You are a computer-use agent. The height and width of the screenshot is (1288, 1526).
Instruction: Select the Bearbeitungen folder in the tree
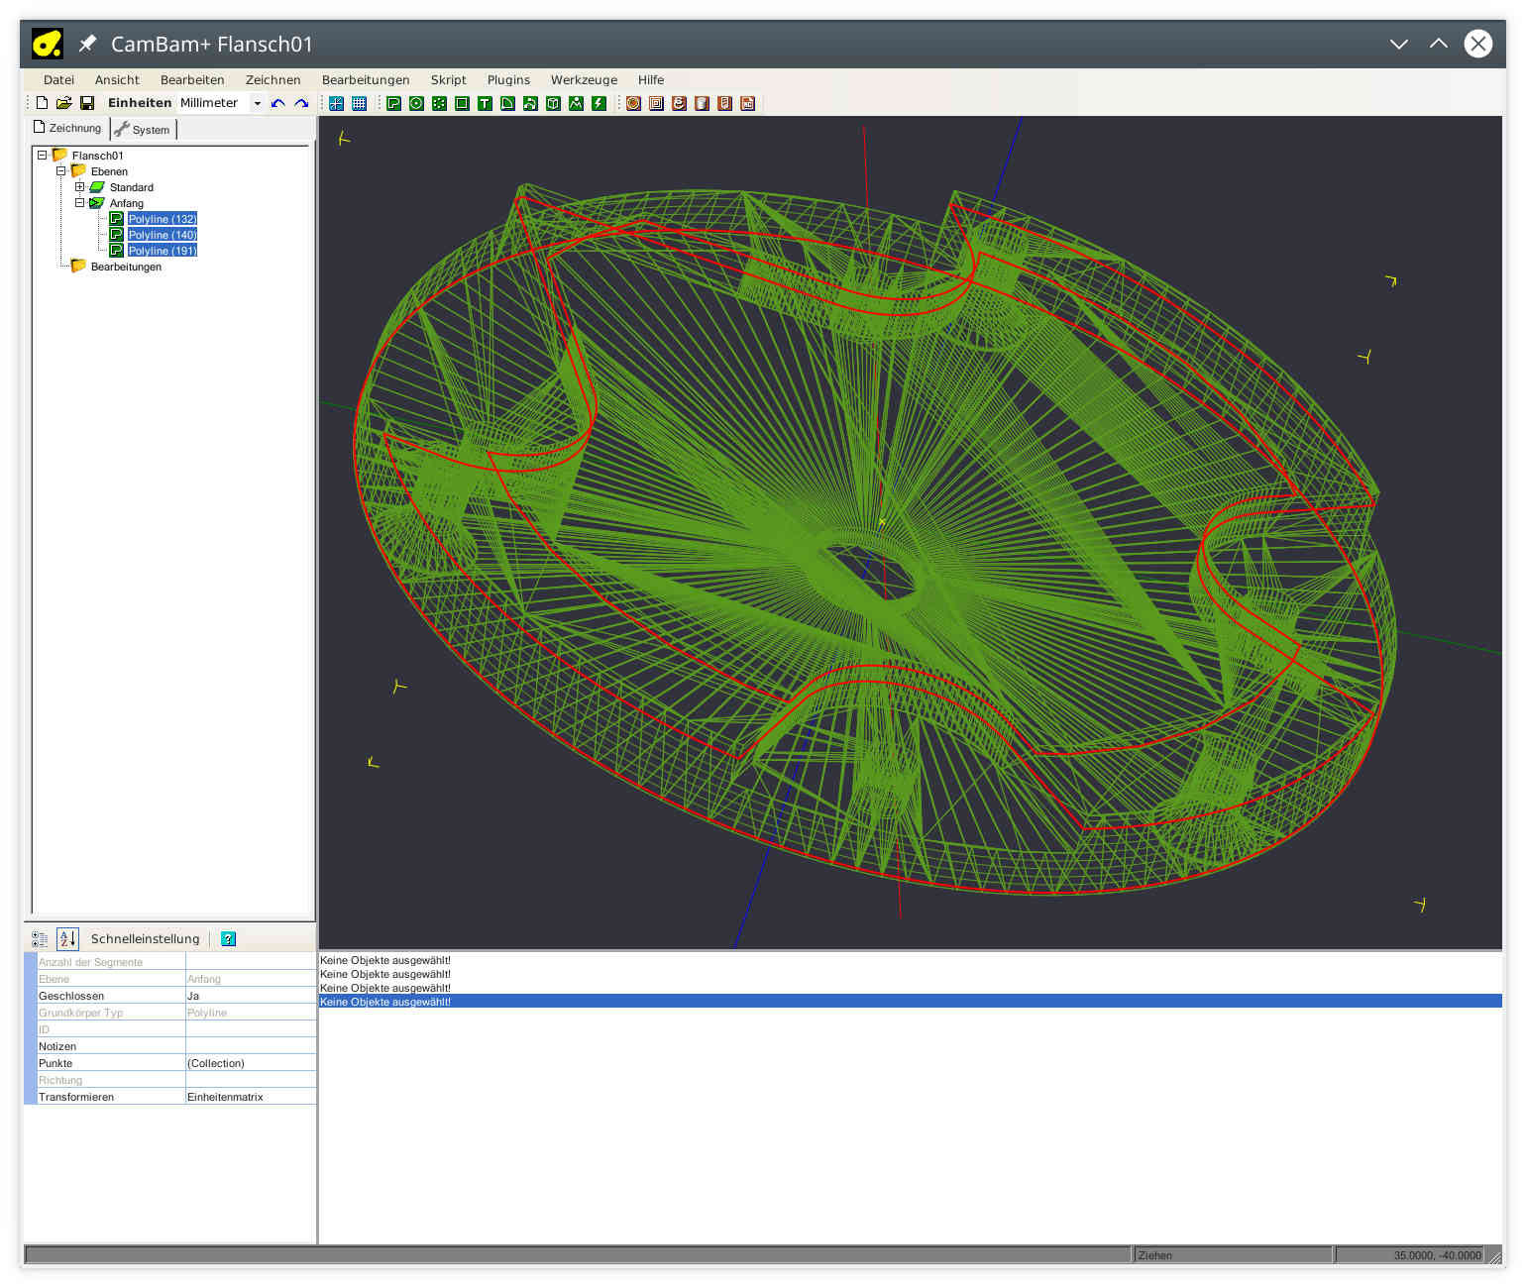pyautogui.click(x=126, y=267)
